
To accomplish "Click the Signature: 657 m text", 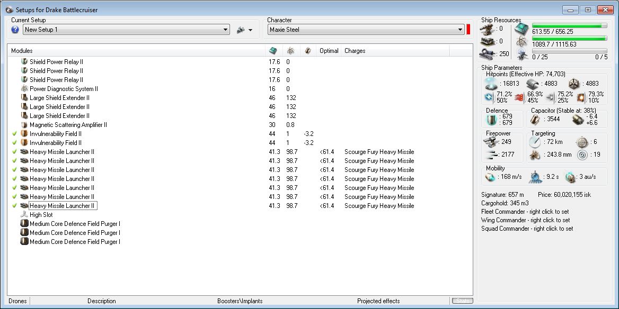I will pyautogui.click(x=502, y=195).
